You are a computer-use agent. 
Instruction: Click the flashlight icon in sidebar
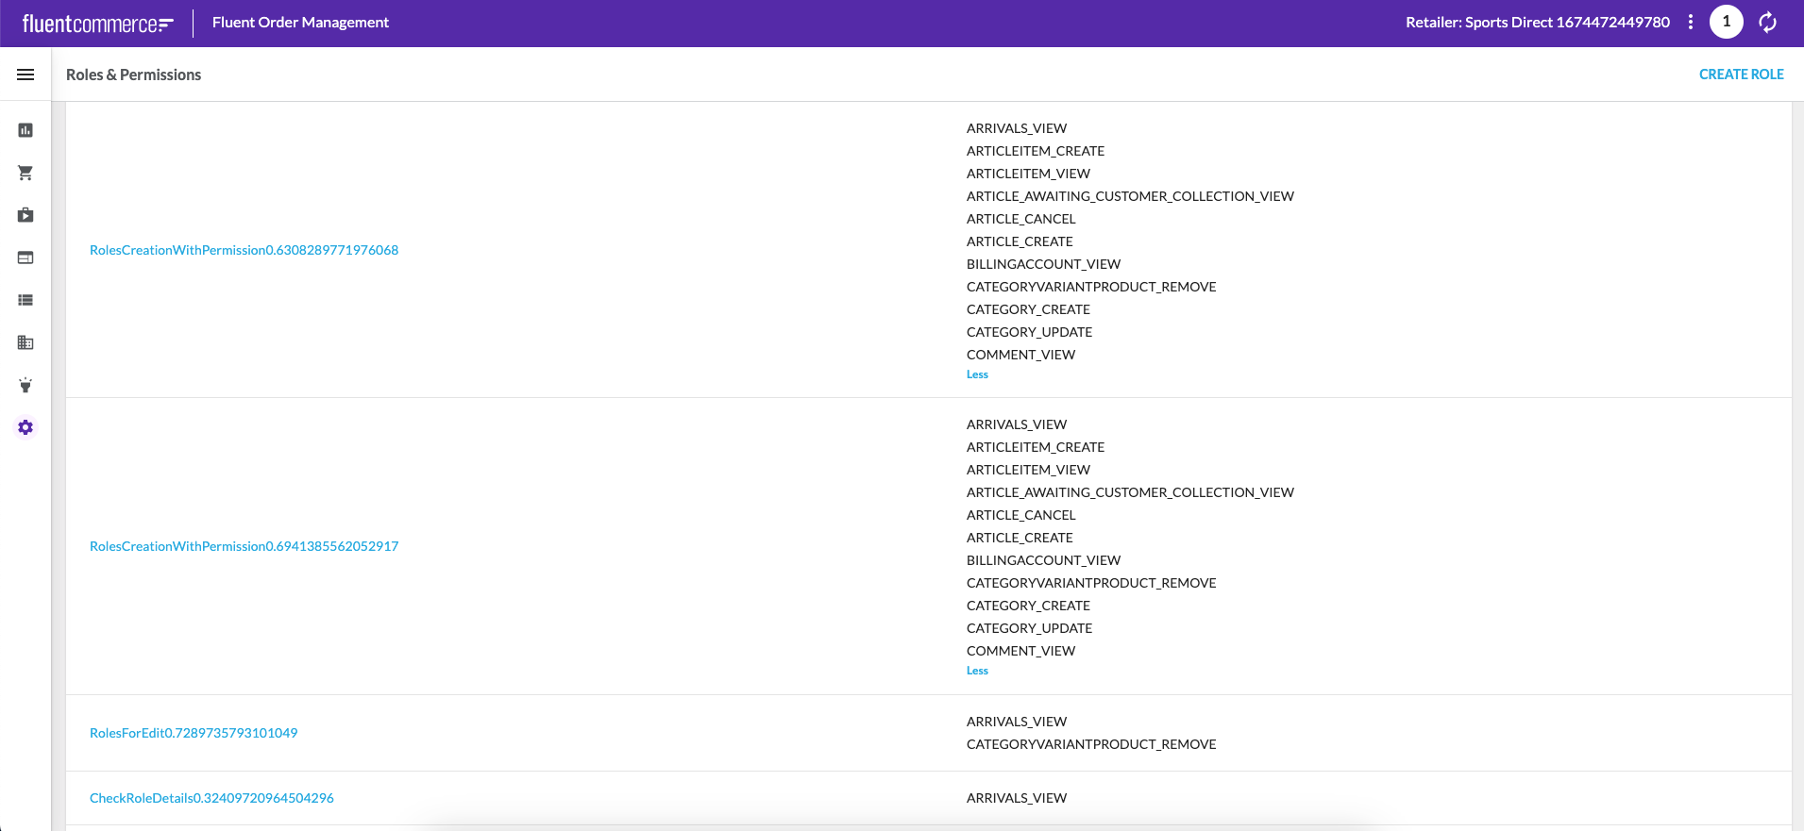(x=25, y=385)
